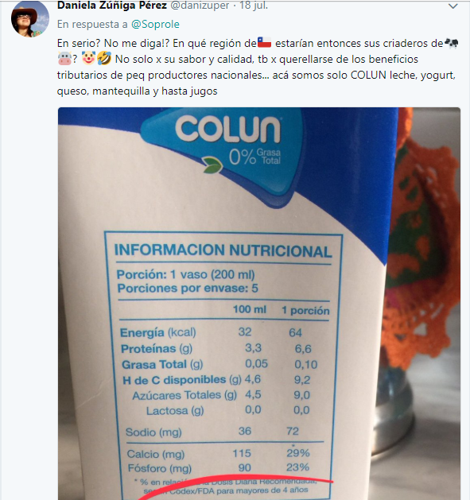Click the 0% Grasa Total label
The width and height of the screenshot is (470, 500).
pos(254,157)
